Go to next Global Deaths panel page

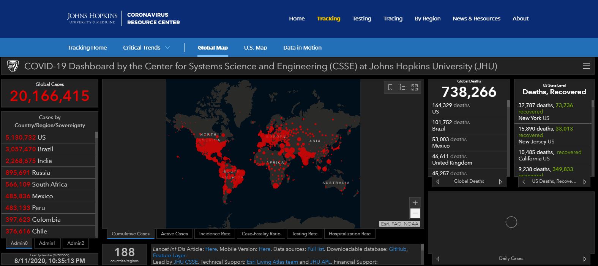pos(500,182)
